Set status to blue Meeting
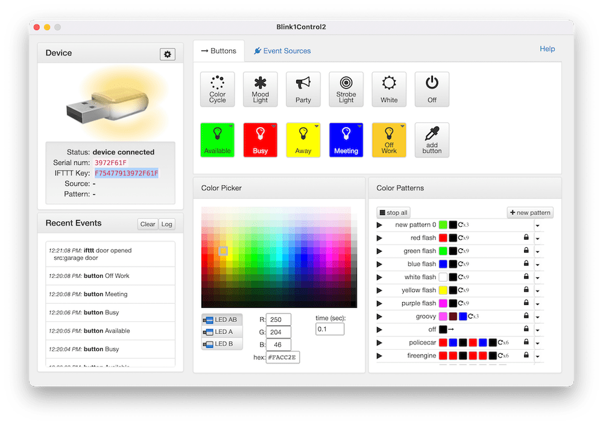The image size is (603, 425). (346, 140)
